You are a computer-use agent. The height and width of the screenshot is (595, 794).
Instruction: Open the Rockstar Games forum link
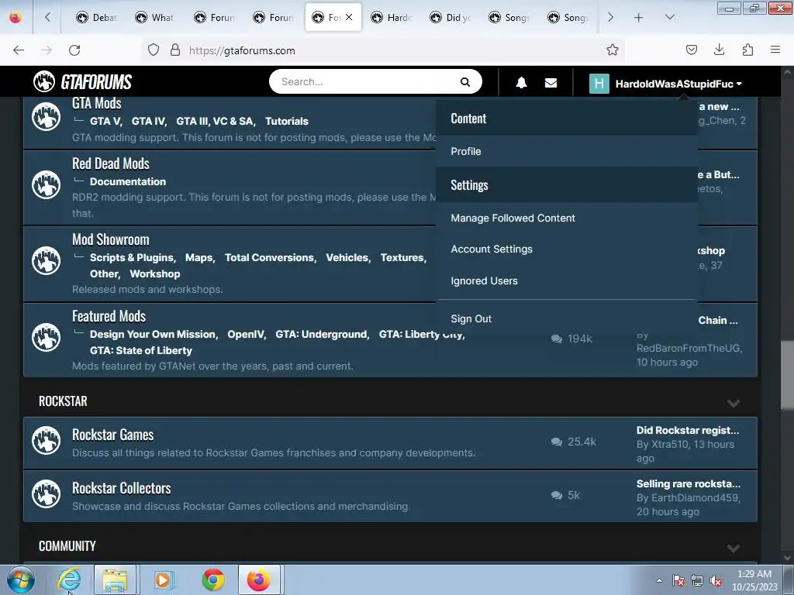pyautogui.click(x=113, y=435)
